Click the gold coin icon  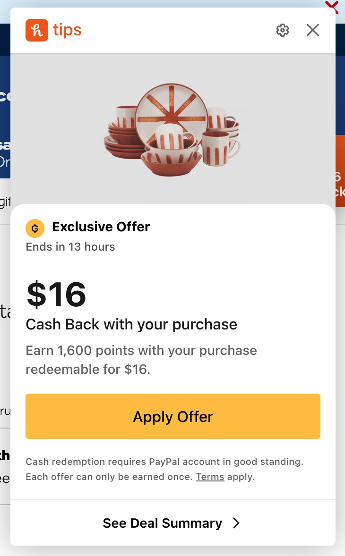point(35,228)
